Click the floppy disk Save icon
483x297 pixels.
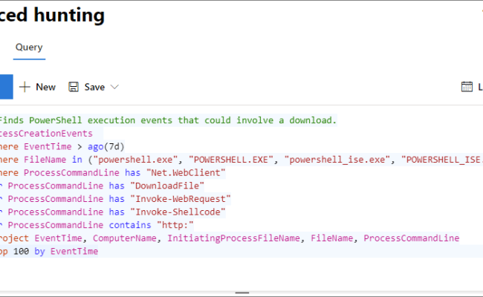coord(74,87)
